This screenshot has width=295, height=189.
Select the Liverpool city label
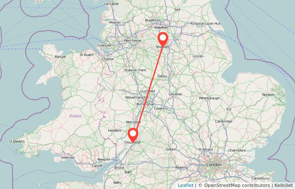(x=105, y=45)
